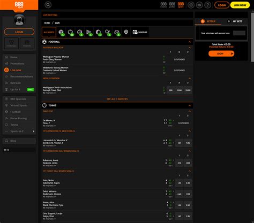254x223 pixels.
Task: Filter live events by football icon
Action: (x=61, y=32)
